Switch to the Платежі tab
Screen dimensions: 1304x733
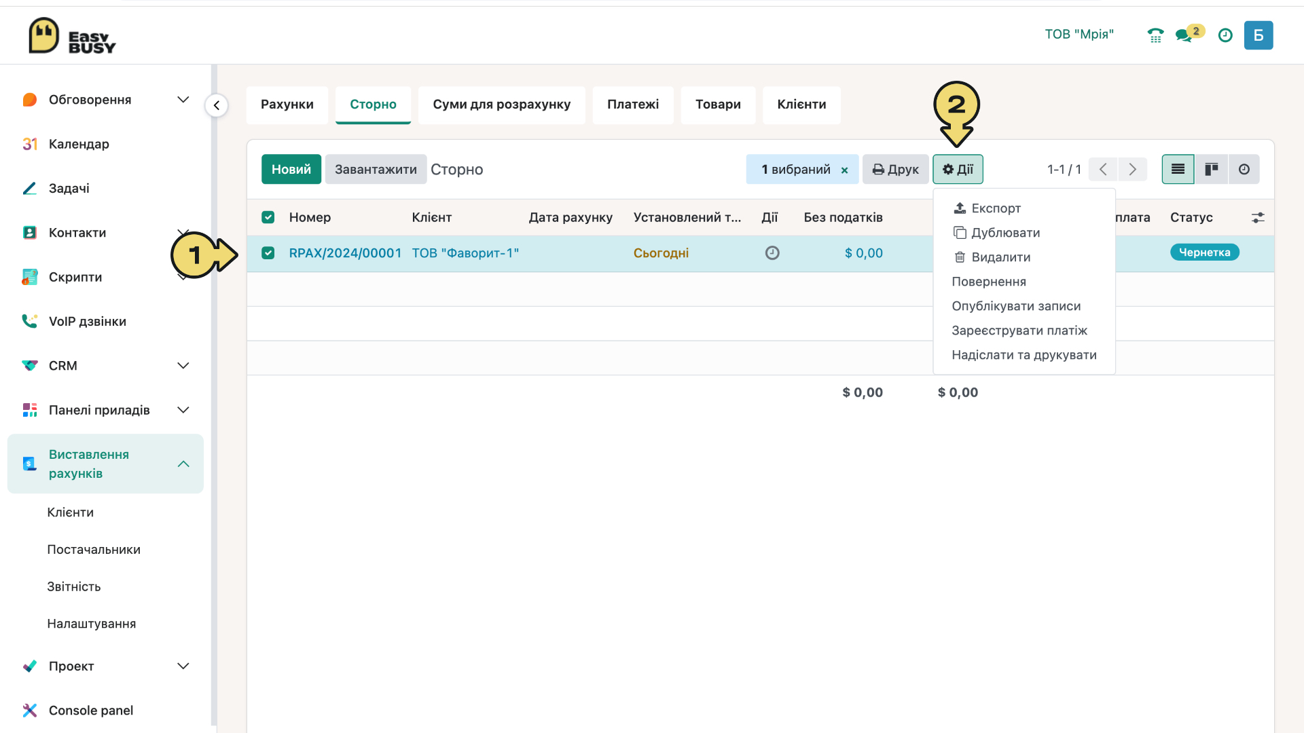pos(633,105)
